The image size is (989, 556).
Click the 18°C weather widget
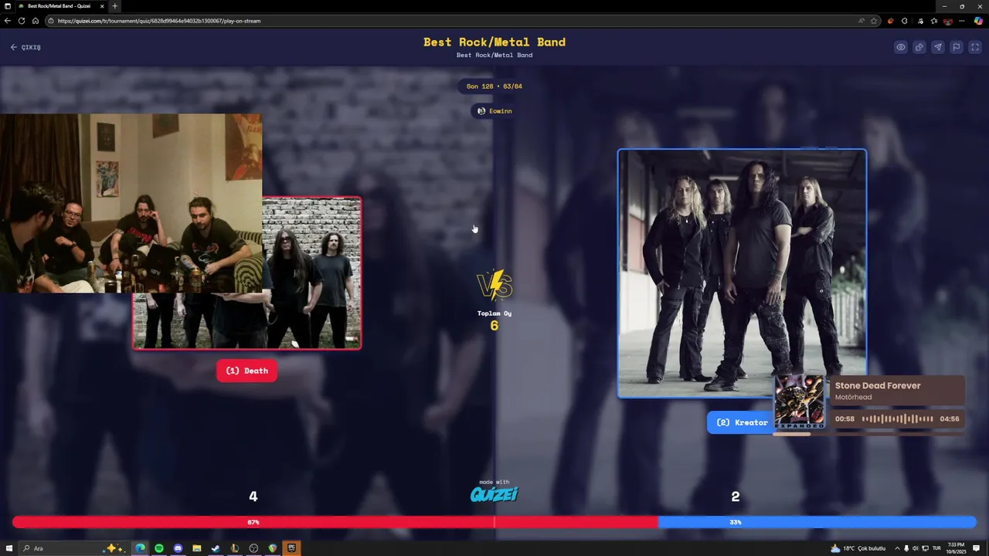(858, 548)
